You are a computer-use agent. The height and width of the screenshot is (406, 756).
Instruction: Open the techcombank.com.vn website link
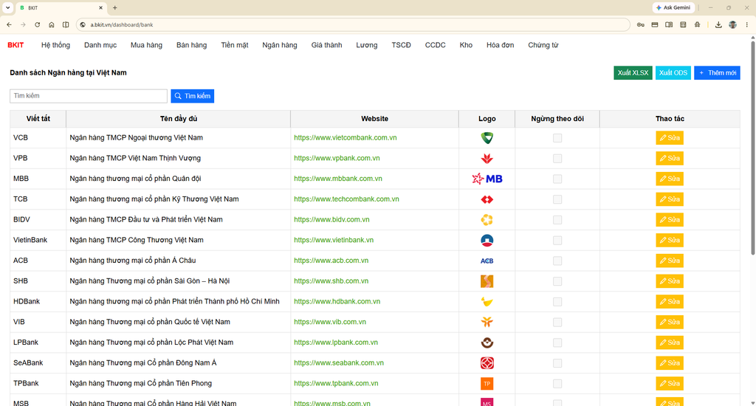click(346, 199)
